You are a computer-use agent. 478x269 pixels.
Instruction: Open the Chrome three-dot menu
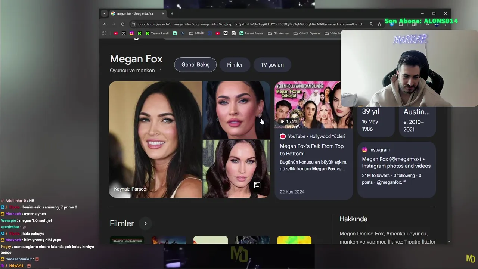click(x=446, y=24)
